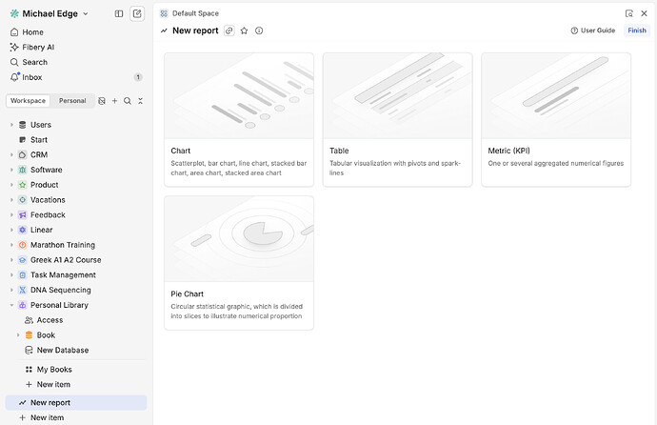Select New report in the sidebar
The width and height of the screenshot is (657, 425).
(x=76, y=403)
